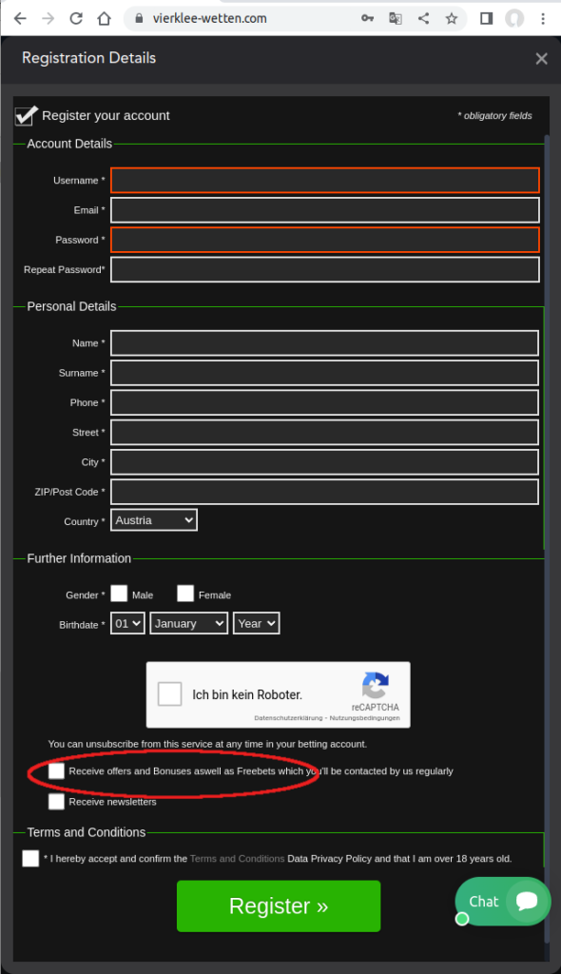Click the browser forward arrow
Screen dimensions: 561x974
[x=48, y=19]
